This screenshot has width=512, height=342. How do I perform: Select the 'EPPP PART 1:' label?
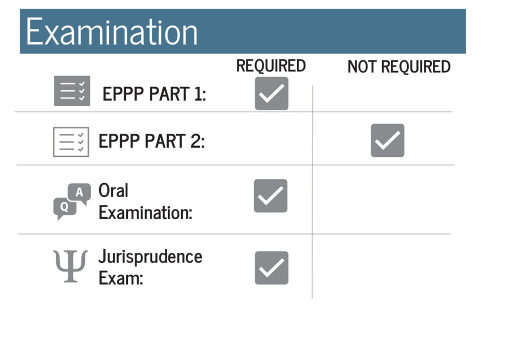click(x=154, y=94)
